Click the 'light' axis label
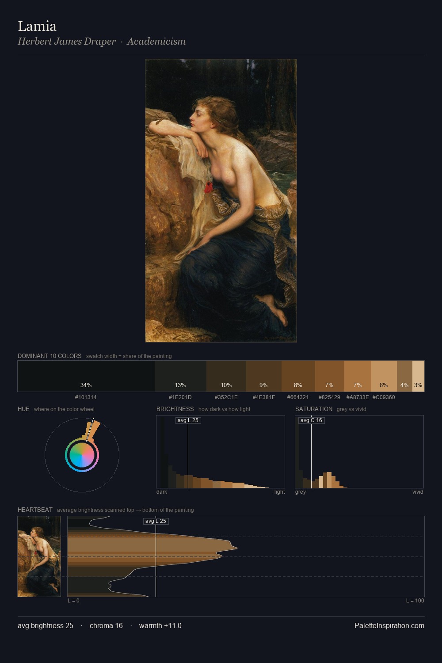 tap(279, 492)
